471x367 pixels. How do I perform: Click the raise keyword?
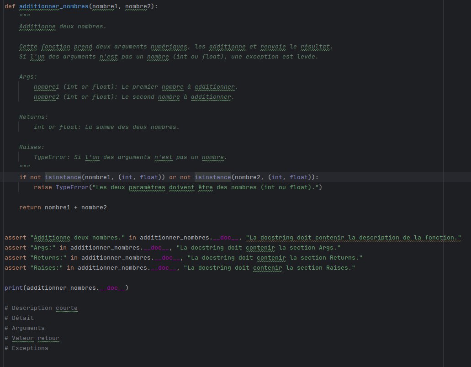click(42, 187)
